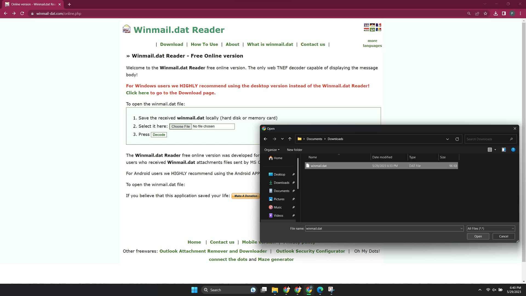Viewport: 526px width, 296px height.
Task: Select the How To Use menu item
Action: (x=204, y=44)
